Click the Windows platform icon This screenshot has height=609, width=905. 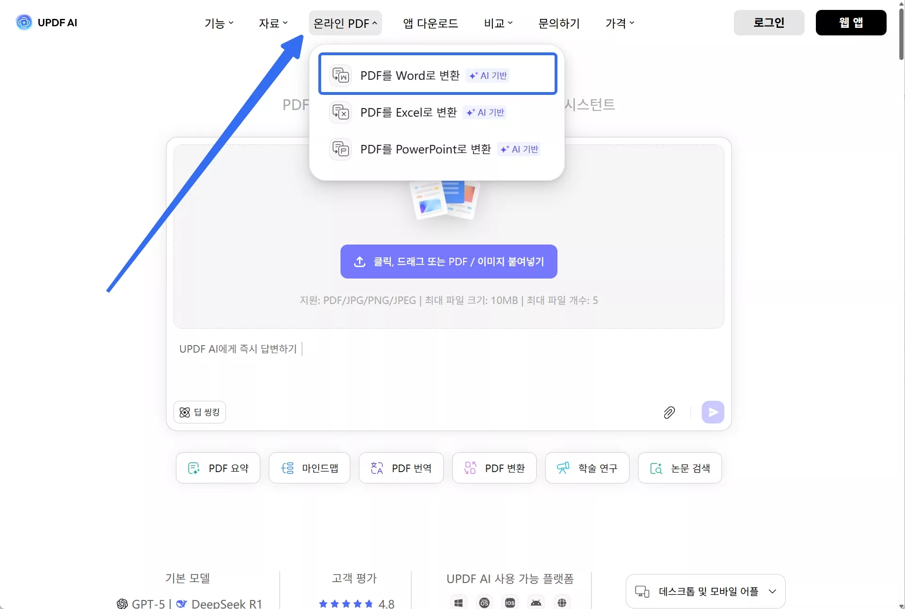coord(458,602)
